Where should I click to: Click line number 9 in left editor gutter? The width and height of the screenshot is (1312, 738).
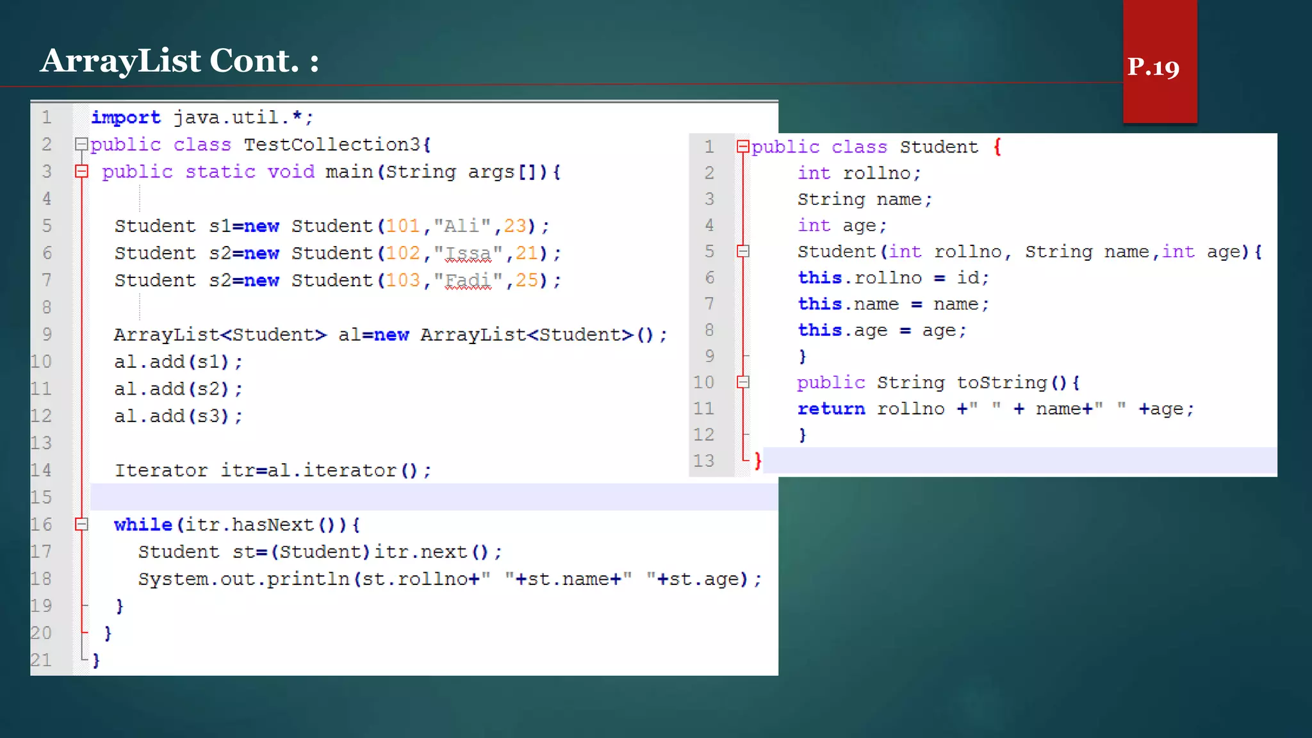pos(47,334)
